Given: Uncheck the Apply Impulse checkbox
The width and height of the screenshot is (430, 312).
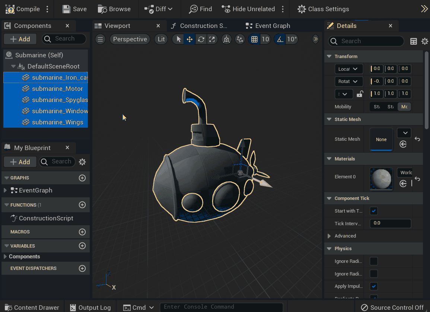Looking at the screenshot, I should pos(374,286).
